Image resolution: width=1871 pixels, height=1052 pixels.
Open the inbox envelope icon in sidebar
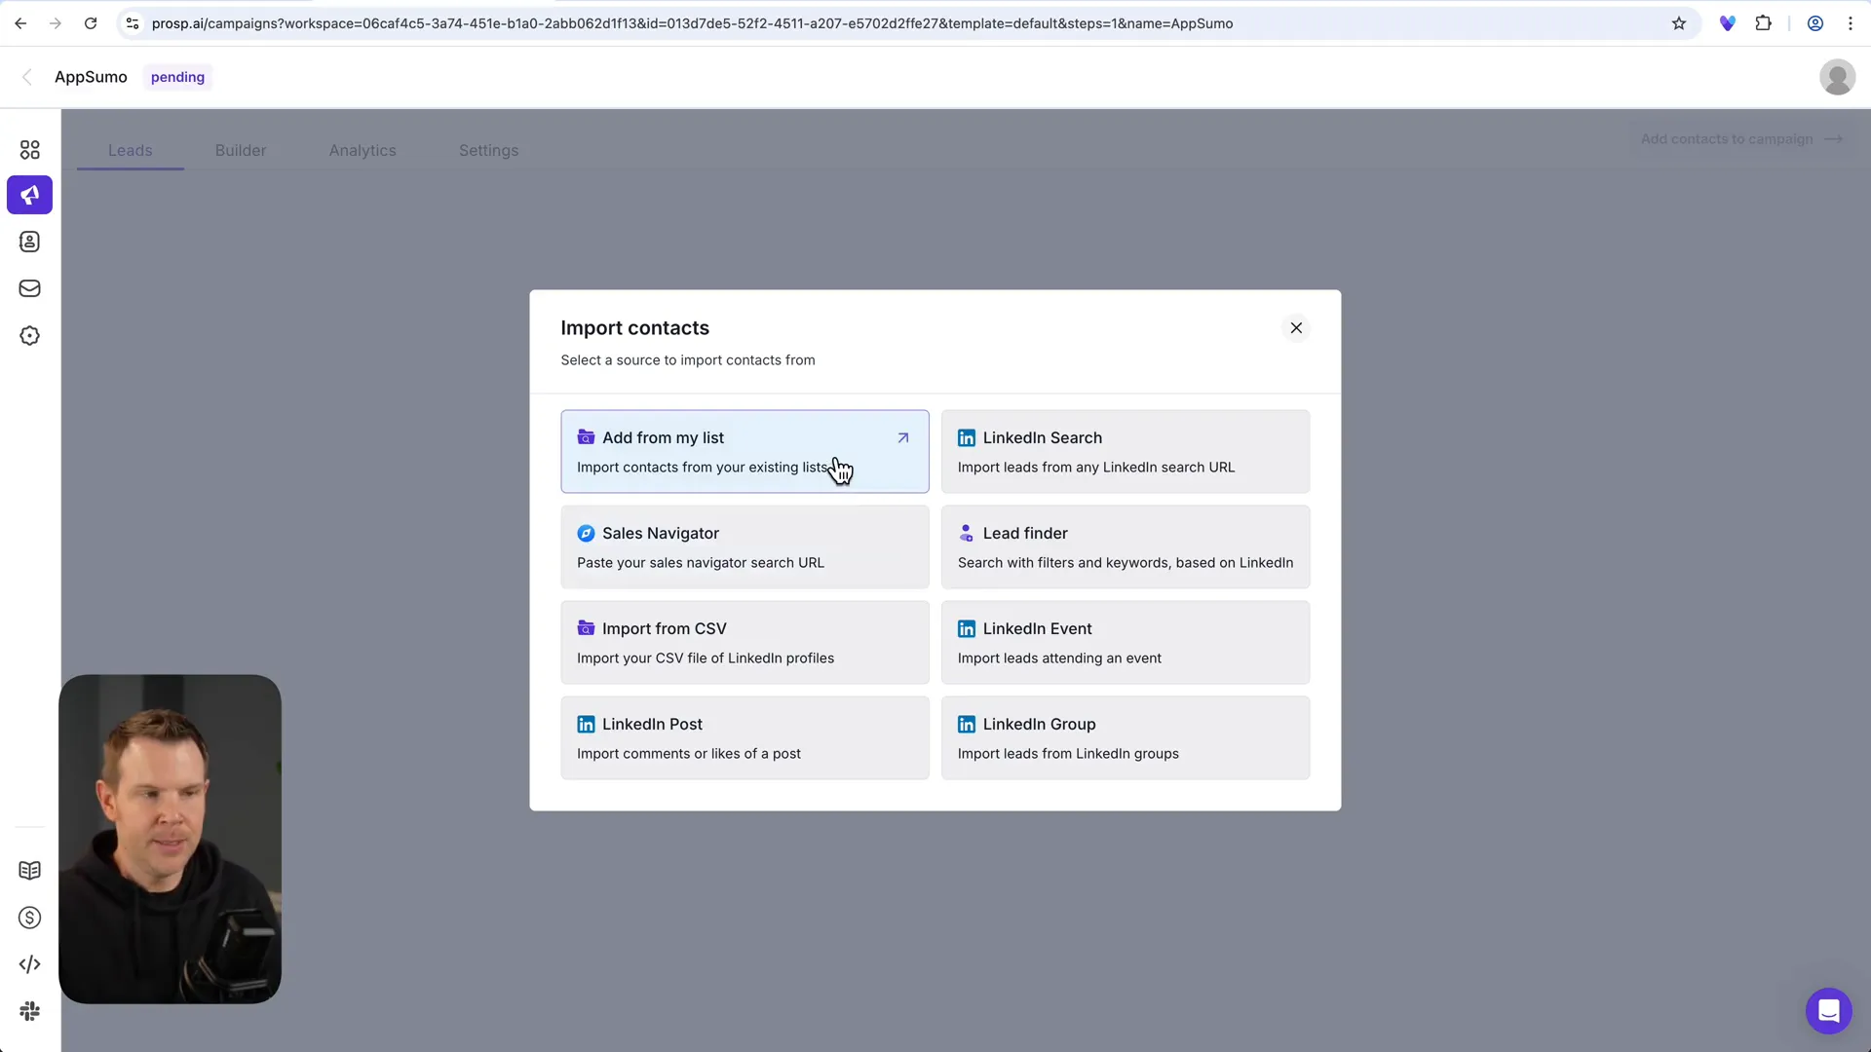(29, 288)
